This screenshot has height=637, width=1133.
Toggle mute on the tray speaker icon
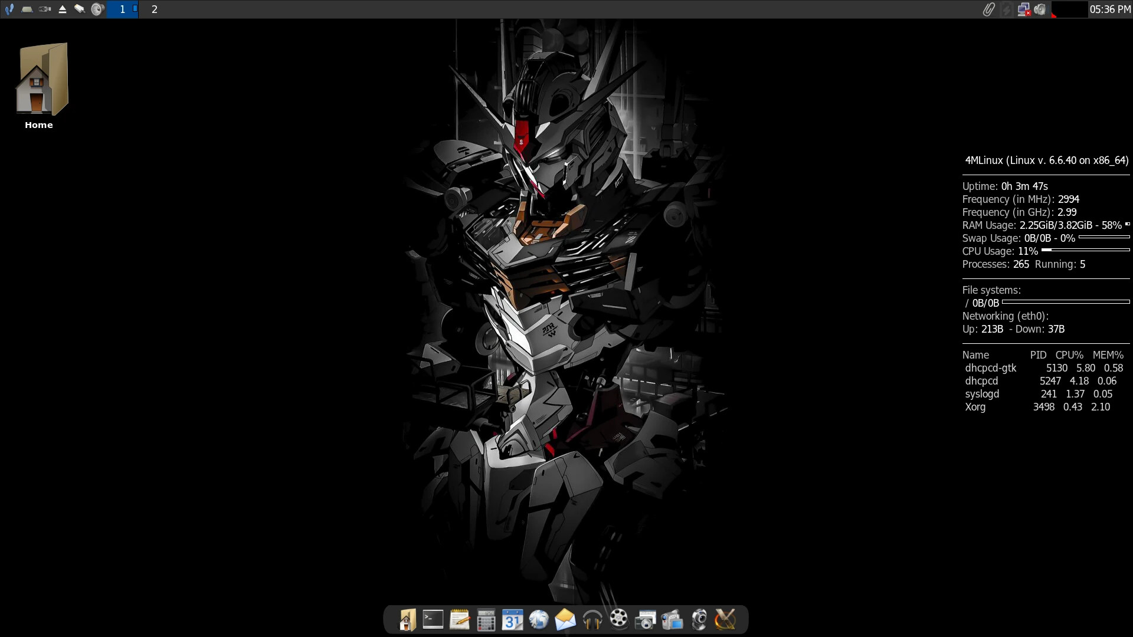(x=1040, y=9)
